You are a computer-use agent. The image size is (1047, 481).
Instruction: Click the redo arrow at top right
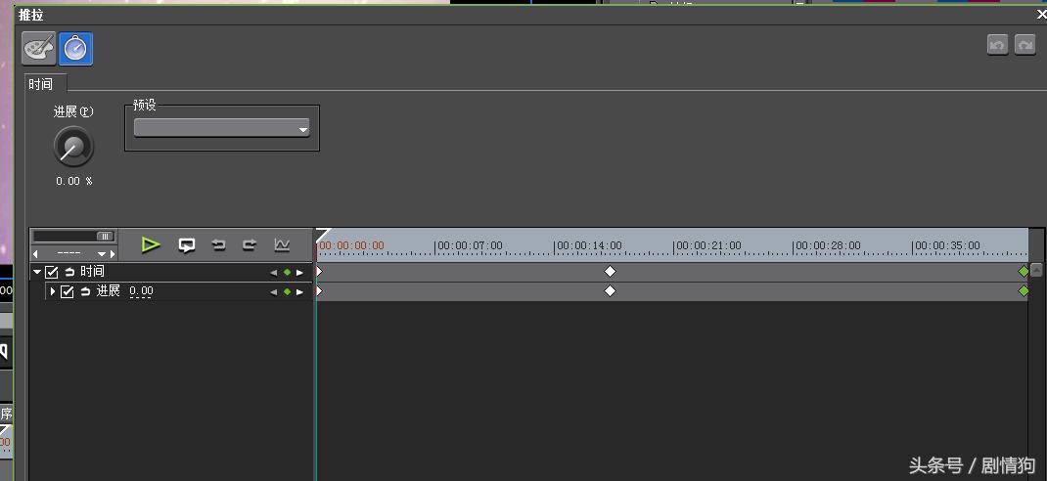[x=1024, y=45]
